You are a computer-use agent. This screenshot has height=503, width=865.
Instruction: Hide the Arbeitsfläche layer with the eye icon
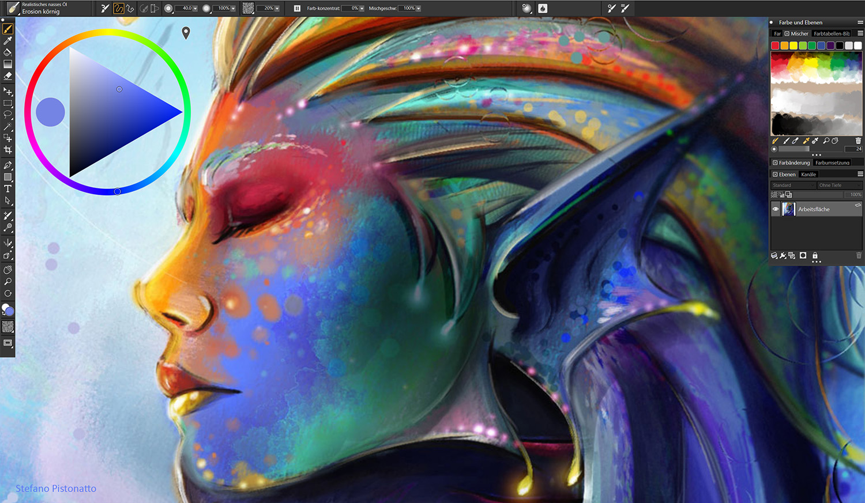pyautogui.click(x=776, y=209)
